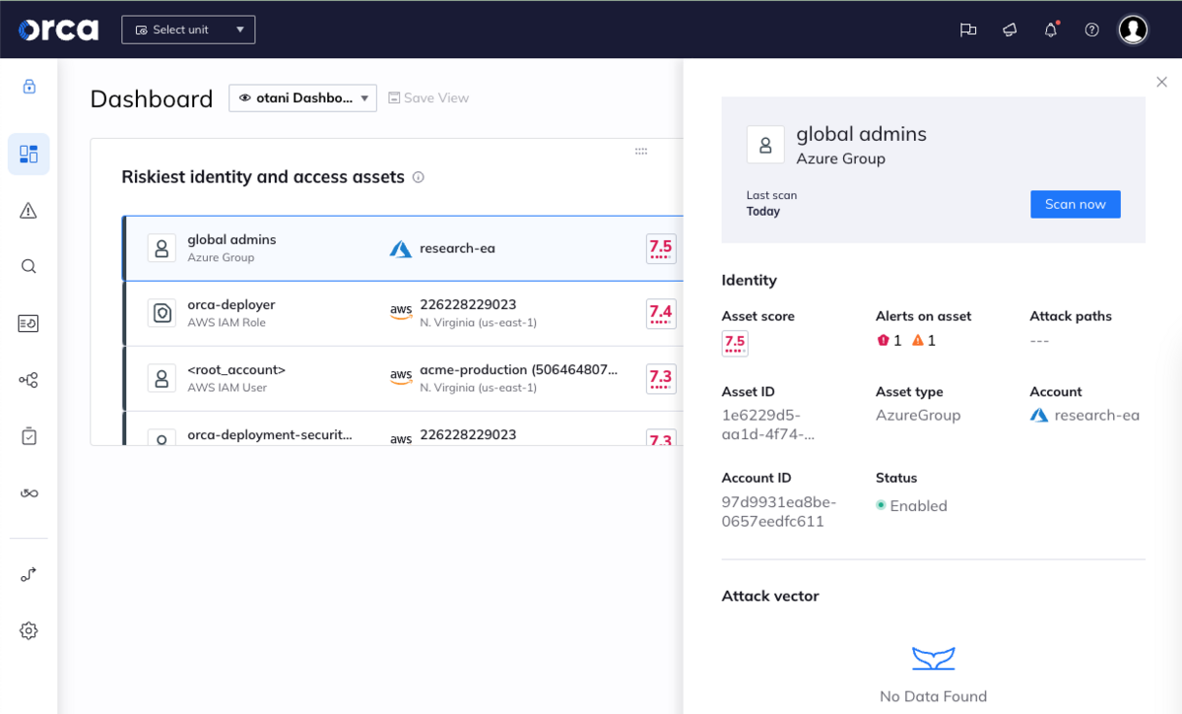This screenshot has height=714, width=1182.
Task: Click the 7.3 score badge for <root_account>
Action: [660, 378]
